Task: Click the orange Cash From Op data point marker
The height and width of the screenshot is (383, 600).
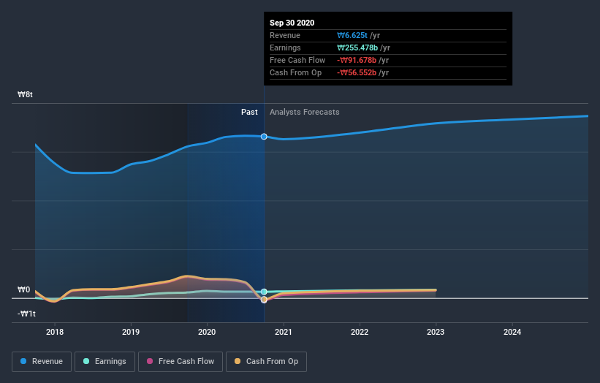Action: tap(264, 300)
